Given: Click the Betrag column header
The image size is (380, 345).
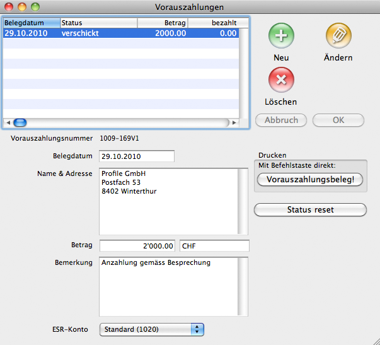Looking at the screenshot, I should click(x=163, y=23).
